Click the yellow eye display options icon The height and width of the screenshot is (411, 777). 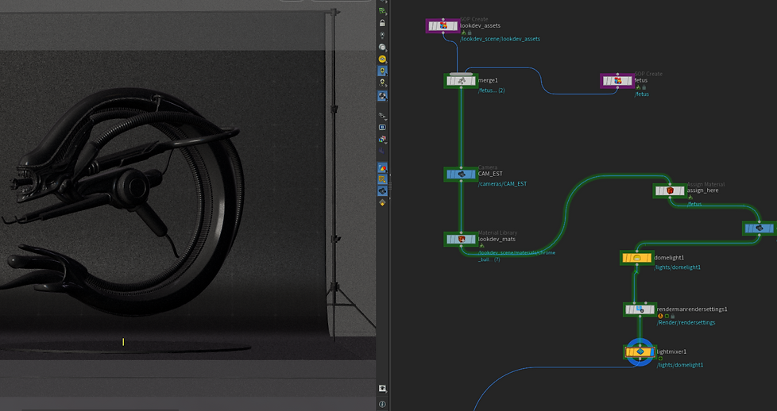tap(382, 59)
